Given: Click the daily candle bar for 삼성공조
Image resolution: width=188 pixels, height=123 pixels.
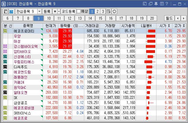Looking at the screenshot, I should [151, 103].
